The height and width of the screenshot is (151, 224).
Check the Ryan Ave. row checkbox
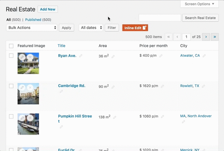(x=11, y=56)
